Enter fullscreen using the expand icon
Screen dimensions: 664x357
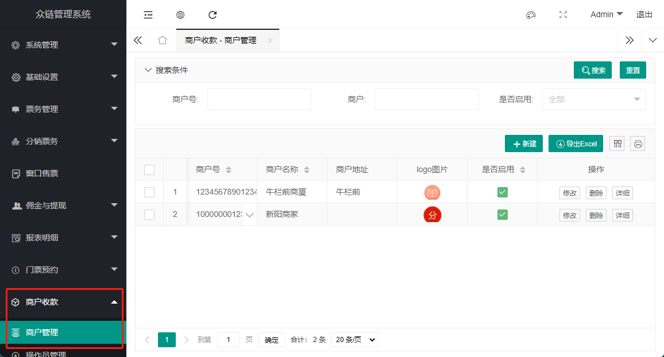(x=563, y=14)
